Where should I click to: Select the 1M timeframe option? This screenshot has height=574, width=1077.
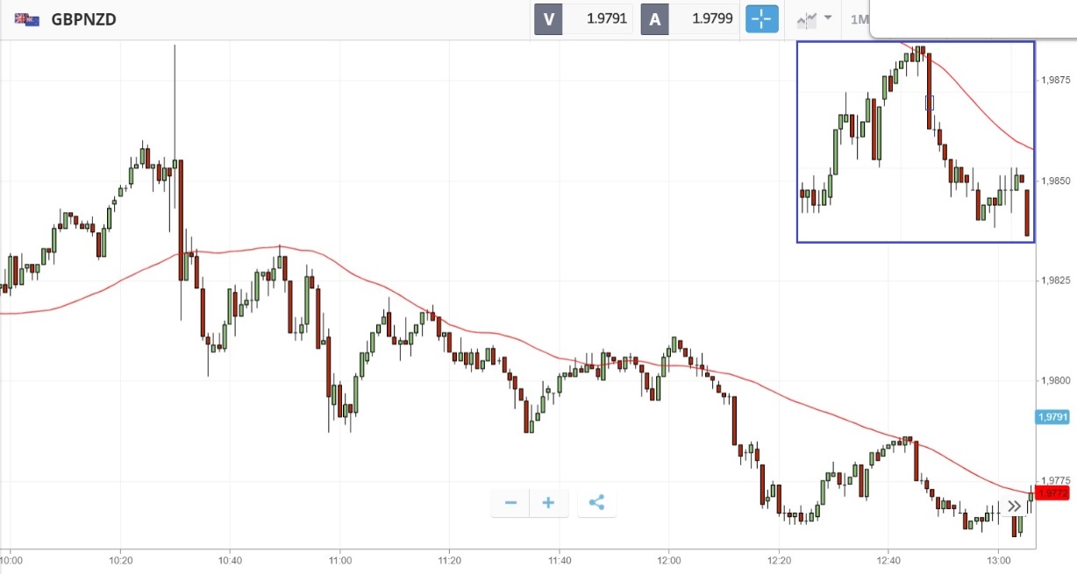859,18
